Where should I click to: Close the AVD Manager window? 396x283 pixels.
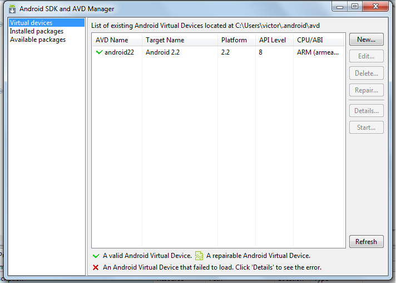[x=375, y=6]
